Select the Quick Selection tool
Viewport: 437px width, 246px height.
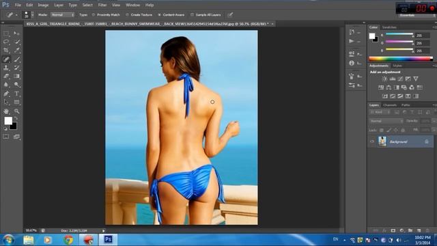coord(16,42)
